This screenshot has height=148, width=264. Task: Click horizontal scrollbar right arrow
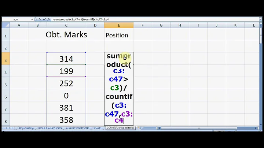[256, 128]
